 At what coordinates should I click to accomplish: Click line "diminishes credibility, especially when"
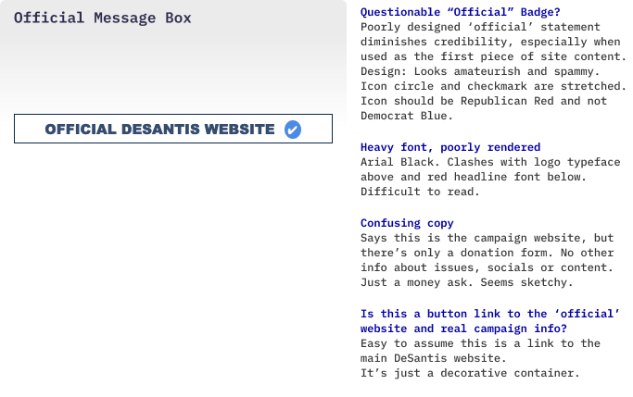click(490, 42)
